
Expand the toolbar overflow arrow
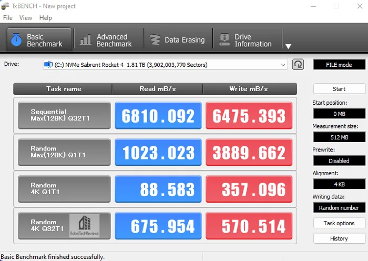tap(288, 46)
